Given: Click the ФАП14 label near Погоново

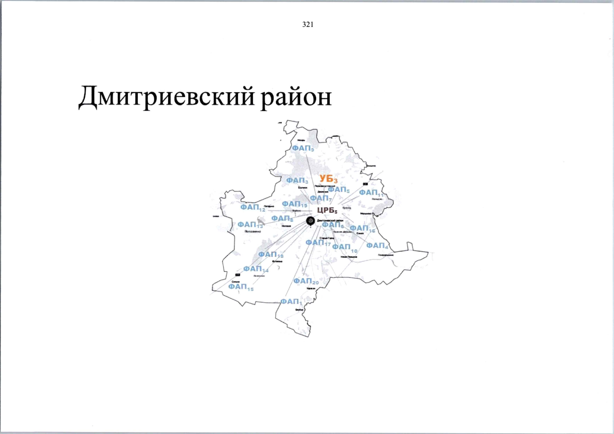Looking at the screenshot, I should [256, 268].
